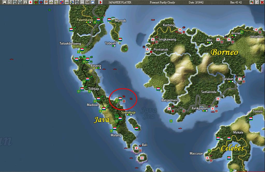The height and width of the screenshot is (172, 265).
Task: Select the green ship icon in northwest ocean
Action: tap(49, 10)
